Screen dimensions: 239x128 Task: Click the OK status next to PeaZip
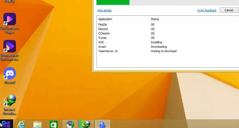coord(153,25)
